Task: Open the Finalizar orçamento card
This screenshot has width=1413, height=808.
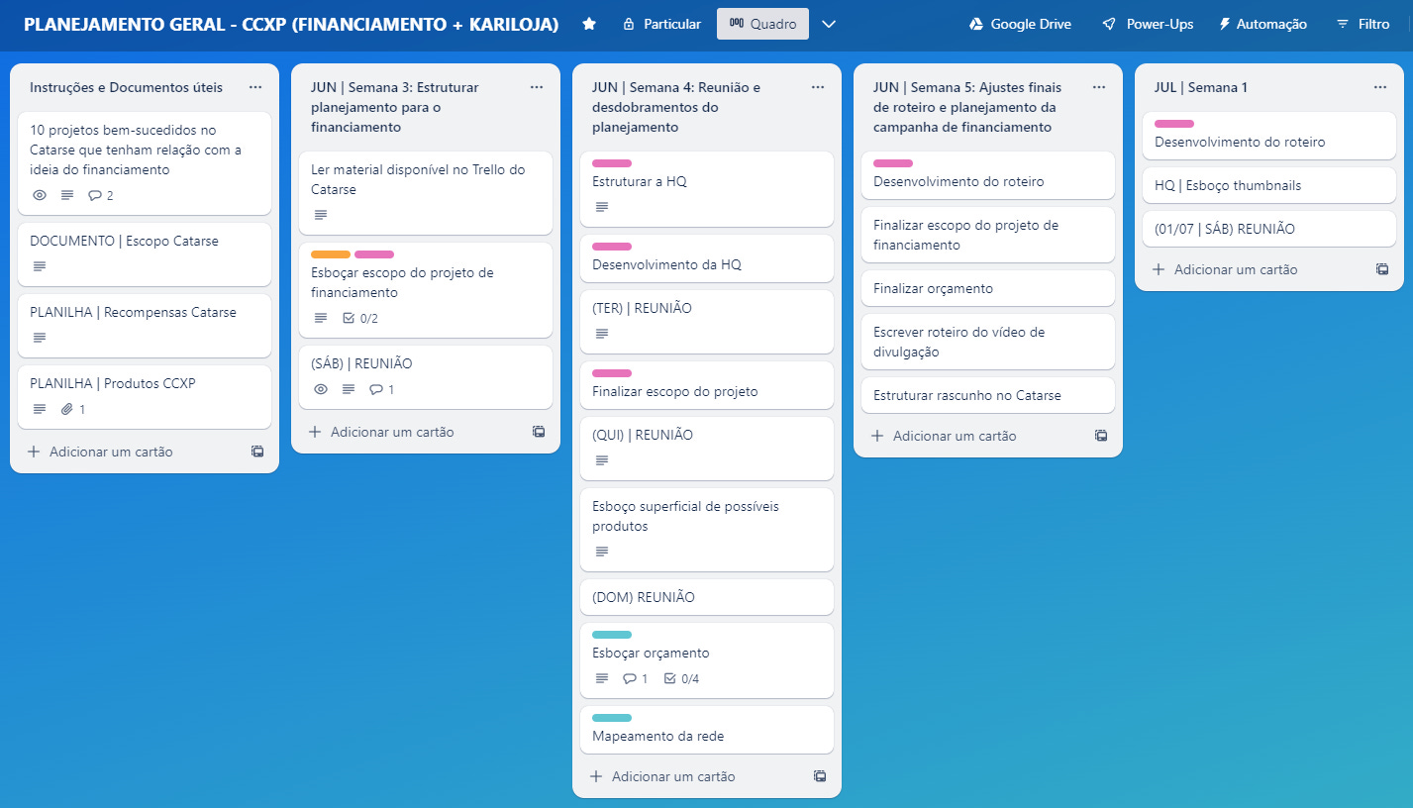Action: click(988, 288)
